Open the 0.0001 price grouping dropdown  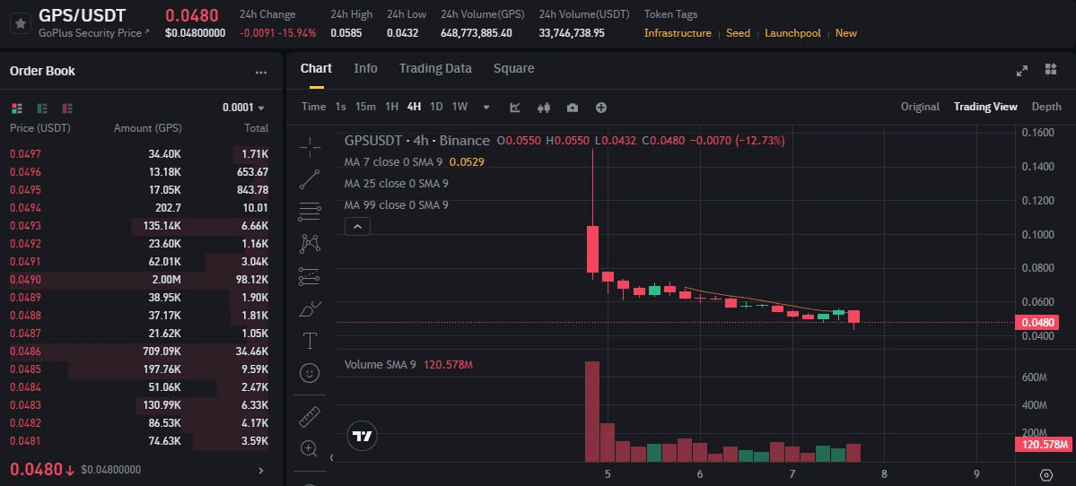[243, 108]
